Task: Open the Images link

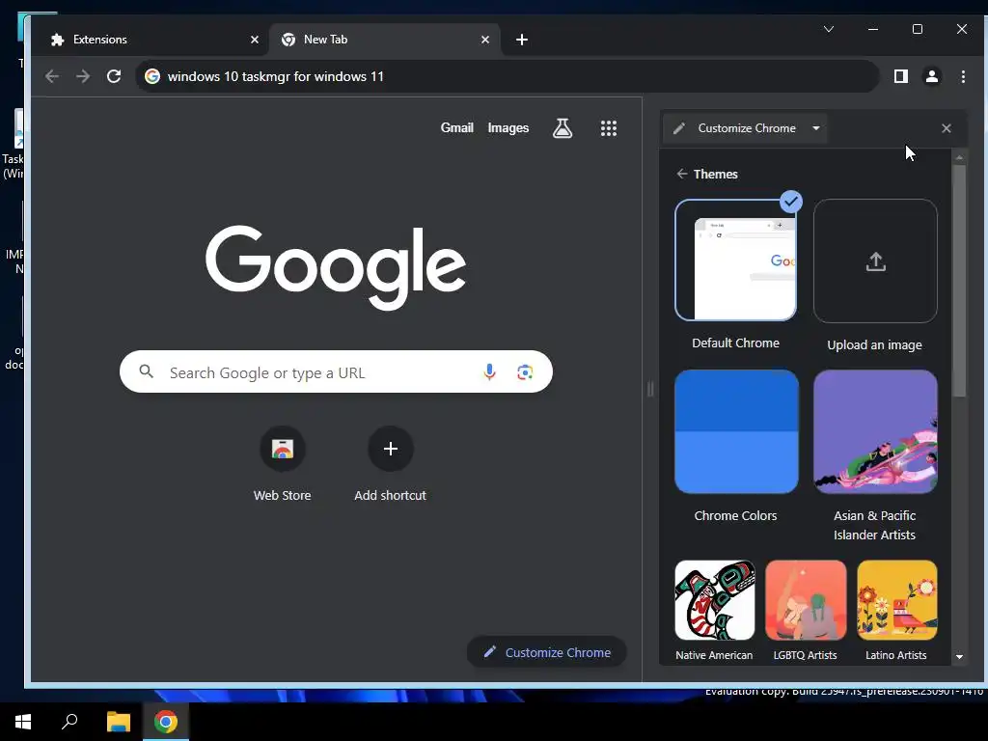Action: (508, 128)
